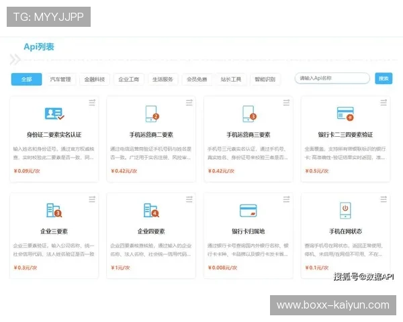Switch to the 智能识别 category

(265, 79)
